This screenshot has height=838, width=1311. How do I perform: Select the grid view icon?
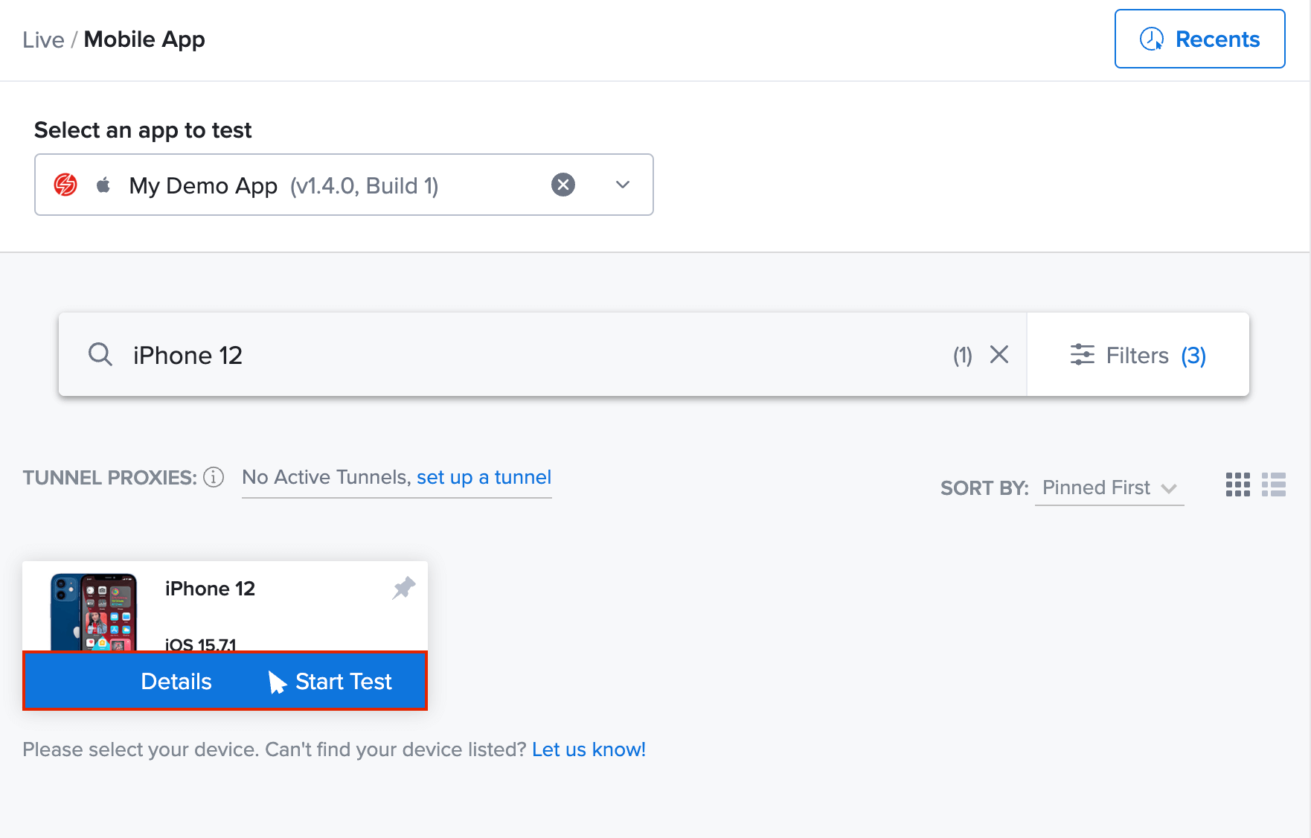click(1237, 485)
